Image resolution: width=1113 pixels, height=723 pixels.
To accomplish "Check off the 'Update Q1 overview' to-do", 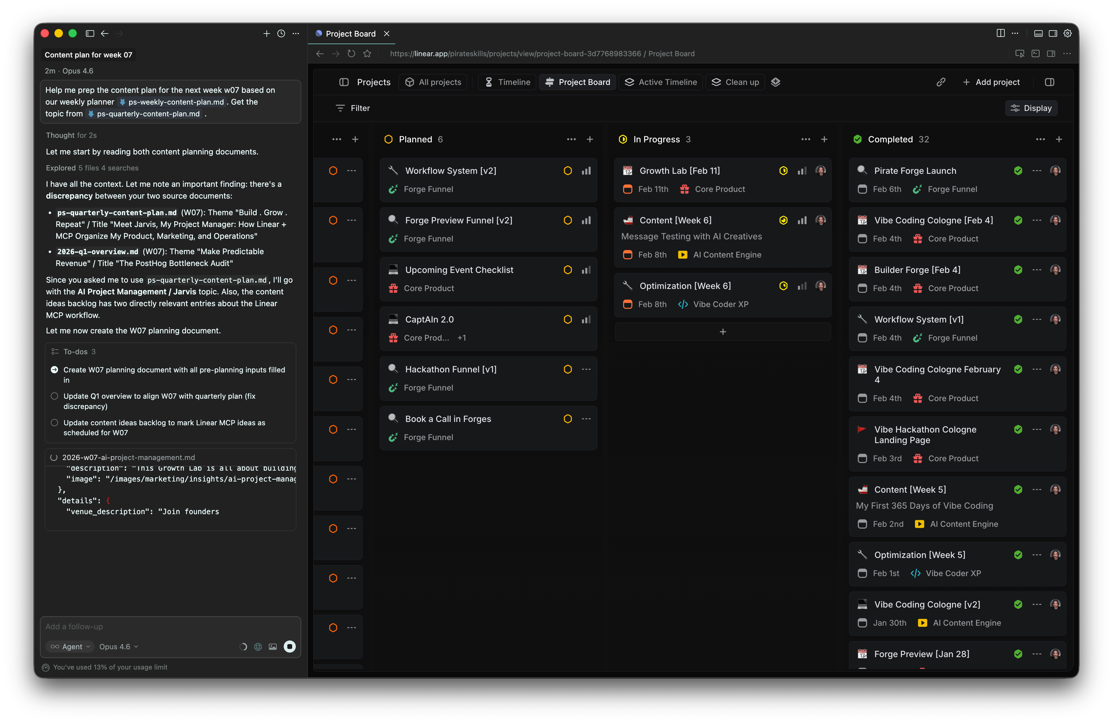I will (x=55, y=396).
